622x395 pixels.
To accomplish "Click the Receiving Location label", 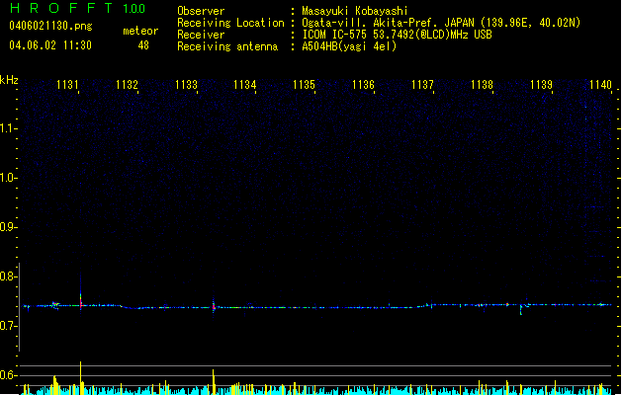I will pyautogui.click(x=230, y=23).
